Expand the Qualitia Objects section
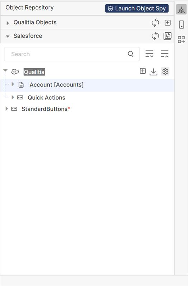Viewport: 188px width, 286px height. coord(8,23)
